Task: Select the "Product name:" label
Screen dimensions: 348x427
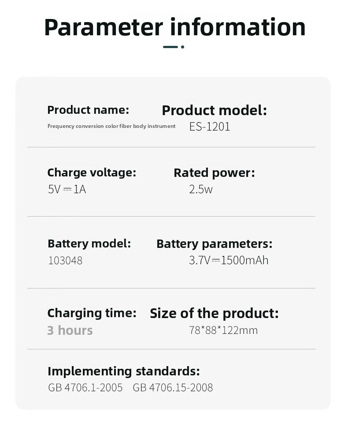Action: coord(88,110)
